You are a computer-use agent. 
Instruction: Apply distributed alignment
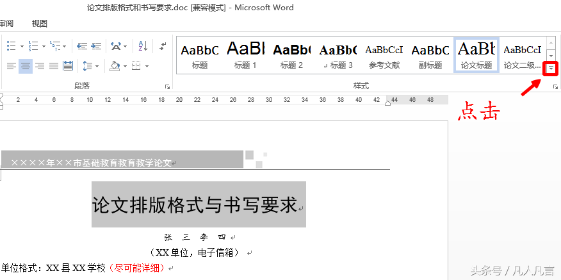(68, 66)
